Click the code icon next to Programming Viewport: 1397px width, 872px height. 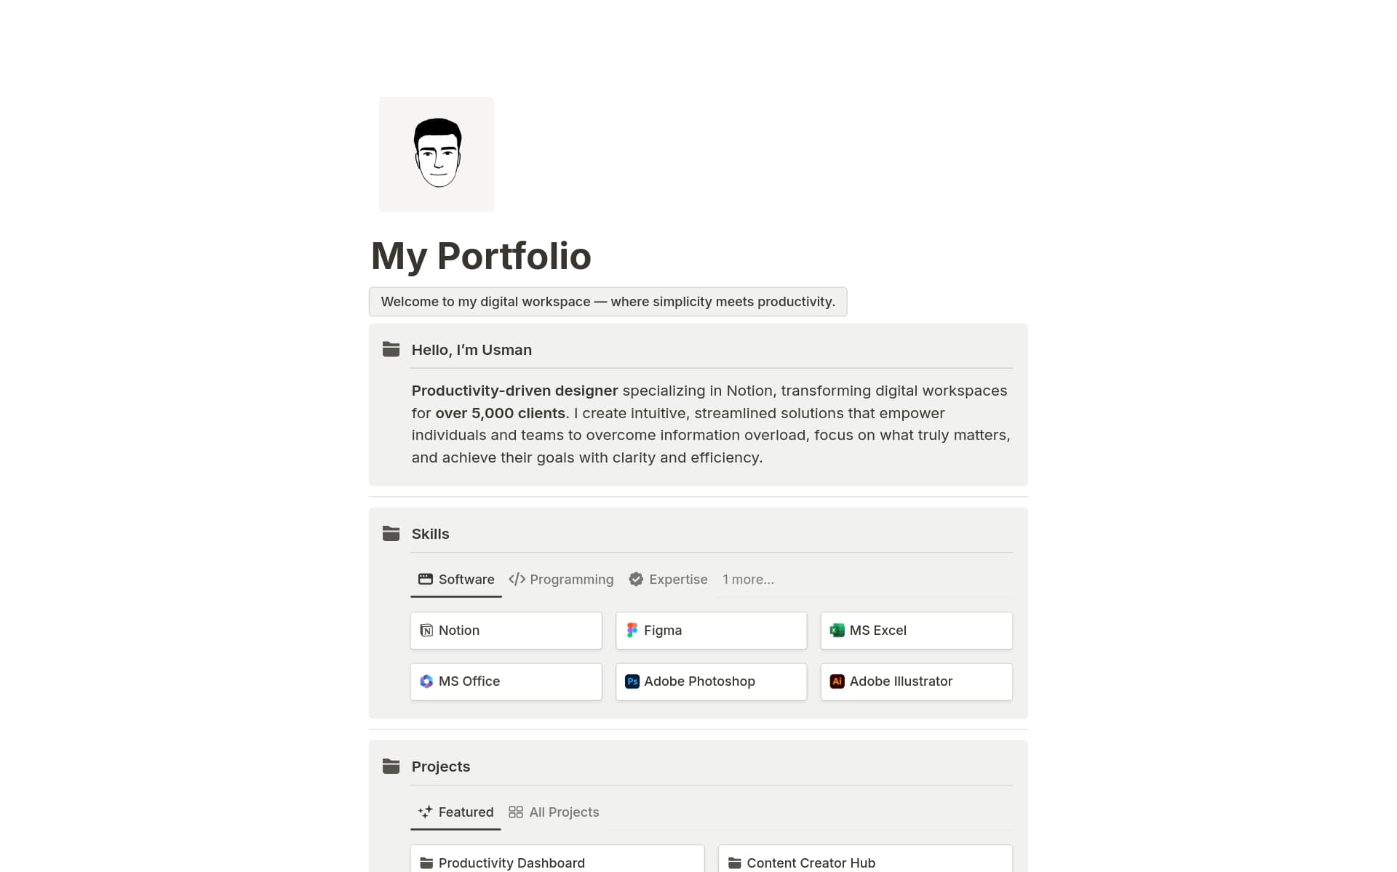click(x=517, y=579)
